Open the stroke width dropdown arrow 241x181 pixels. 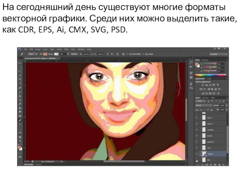click(x=68, y=54)
